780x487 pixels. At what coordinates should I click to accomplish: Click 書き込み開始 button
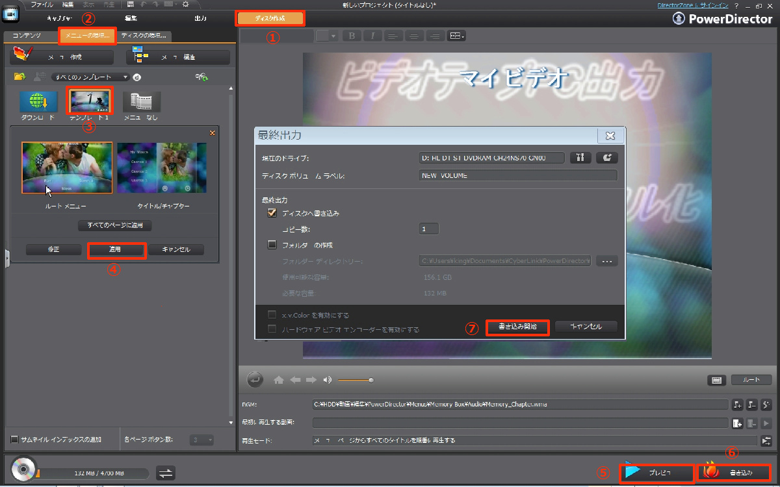pyautogui.click(x=517, y=327)
